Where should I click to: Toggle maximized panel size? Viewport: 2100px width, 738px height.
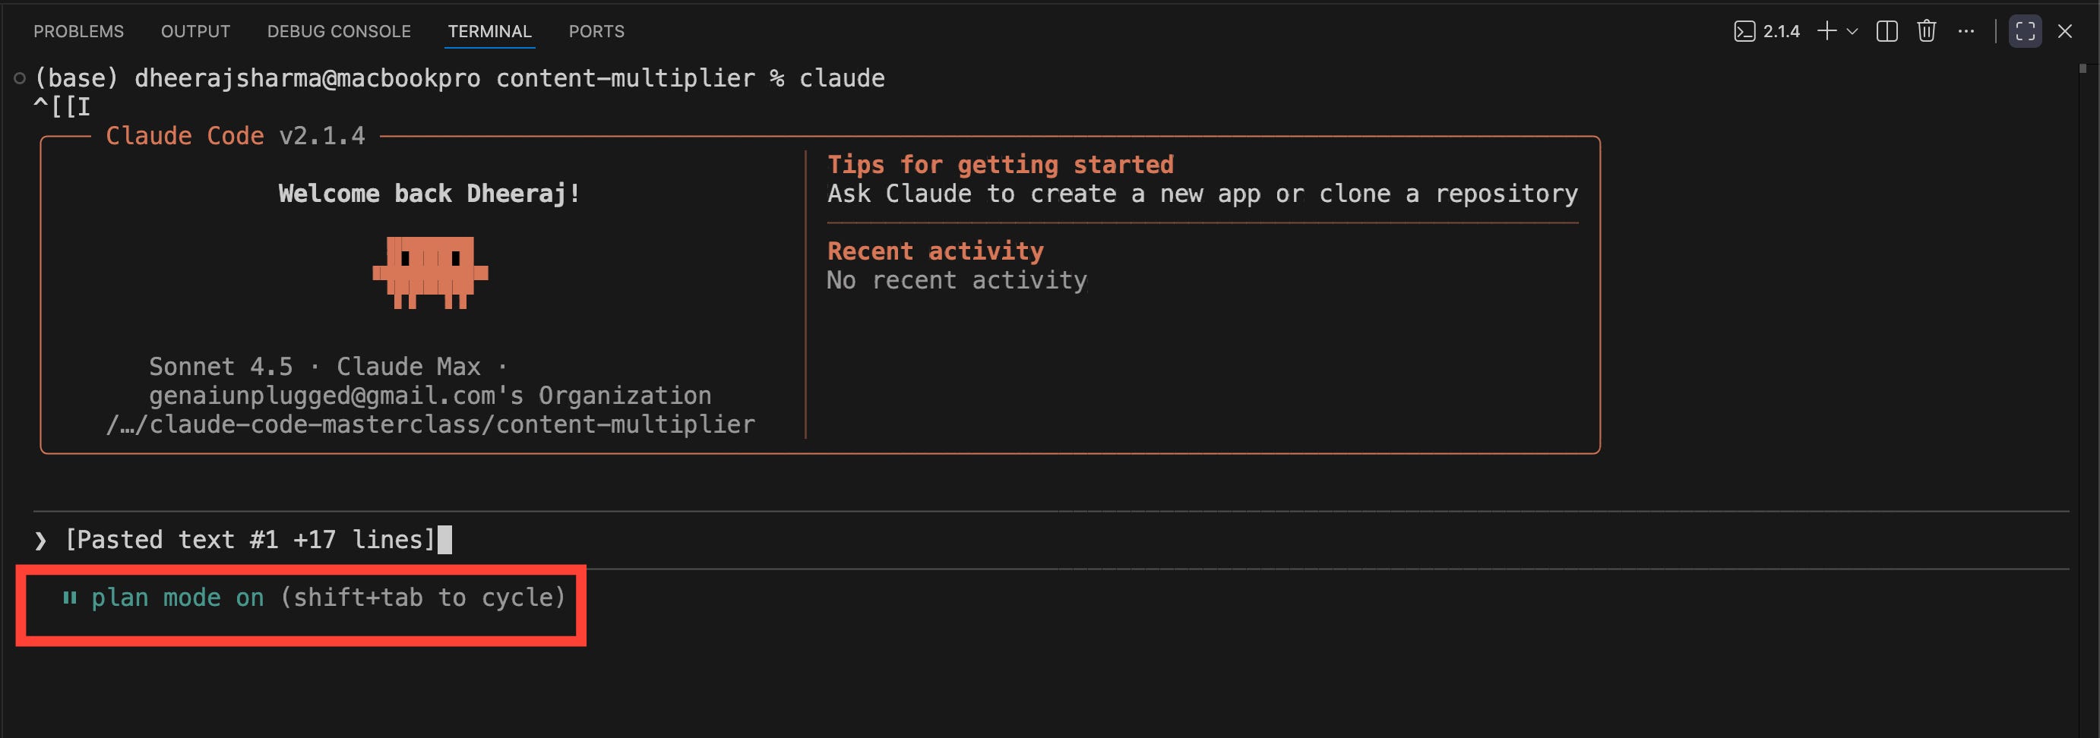click(2026, 31)
